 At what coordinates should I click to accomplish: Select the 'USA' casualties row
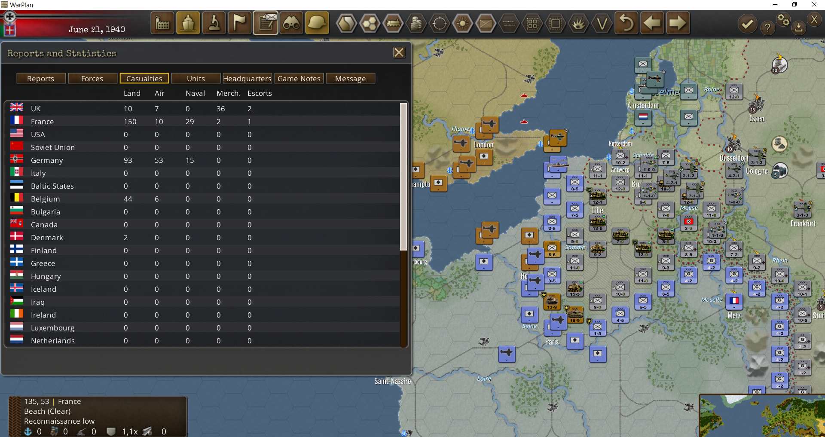click(204, 134)
